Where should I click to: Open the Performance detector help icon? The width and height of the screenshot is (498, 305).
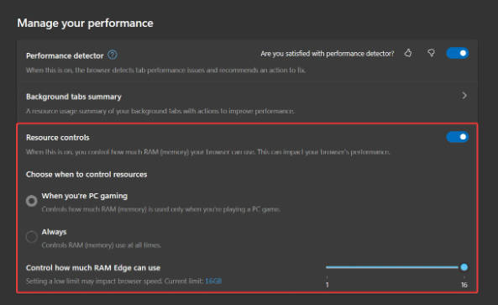pyautogui.click(x=113, y=55)
